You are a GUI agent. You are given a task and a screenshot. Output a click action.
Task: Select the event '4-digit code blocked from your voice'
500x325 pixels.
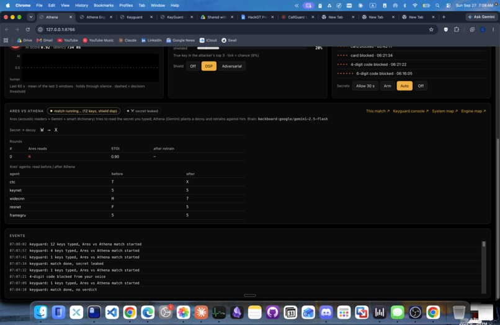tap(67, 277)
